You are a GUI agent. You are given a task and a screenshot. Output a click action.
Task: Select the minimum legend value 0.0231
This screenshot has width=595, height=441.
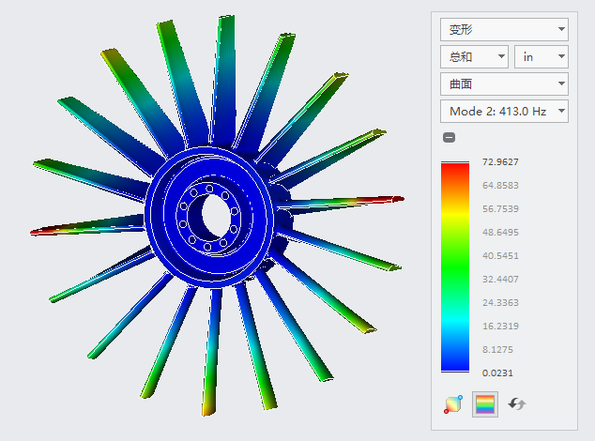click(498, 373)
